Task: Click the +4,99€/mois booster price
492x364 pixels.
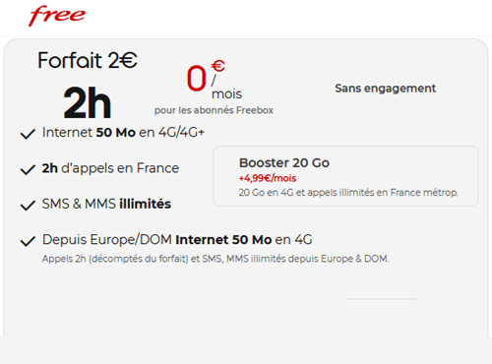Action: click(x=268, y=178)
